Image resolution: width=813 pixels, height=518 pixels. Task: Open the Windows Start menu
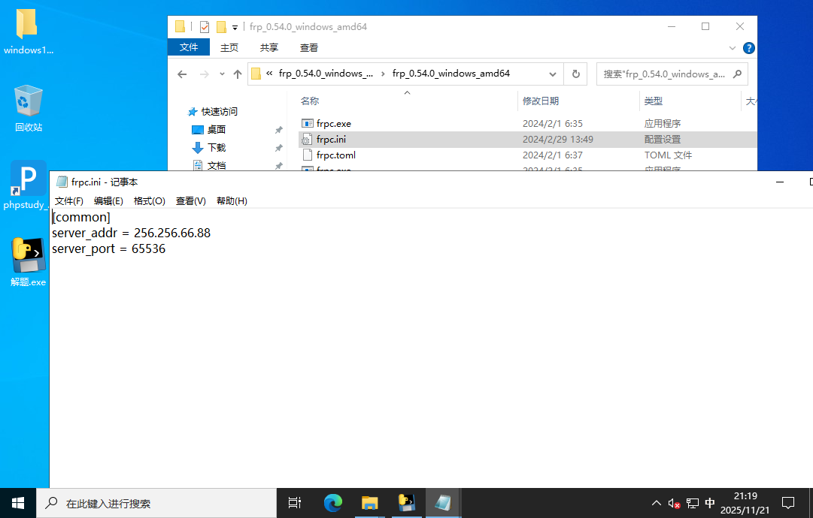[x=18, y=503]
